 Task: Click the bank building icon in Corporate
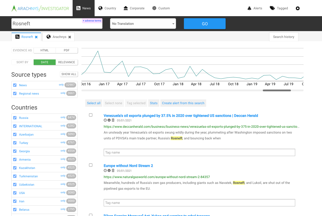tap(126, 8)
